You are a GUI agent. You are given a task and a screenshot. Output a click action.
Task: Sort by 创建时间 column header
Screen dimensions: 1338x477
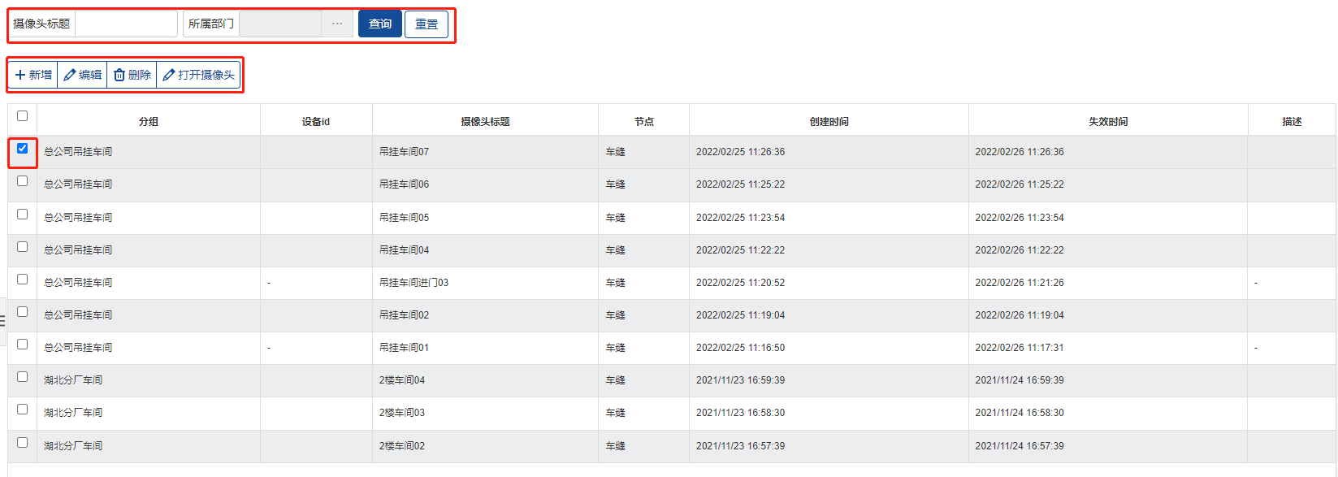[829, 122]
